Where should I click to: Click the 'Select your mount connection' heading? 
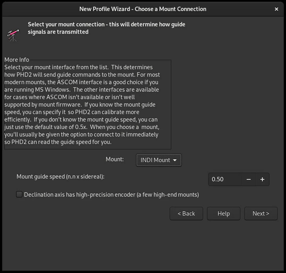pos(106,28)
